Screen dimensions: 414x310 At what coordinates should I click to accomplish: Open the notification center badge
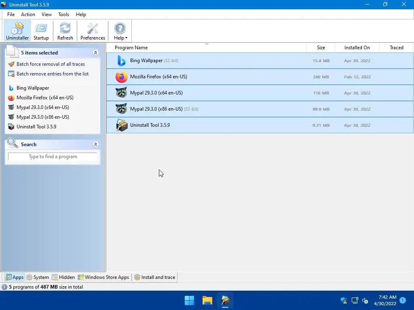point(403,300)
